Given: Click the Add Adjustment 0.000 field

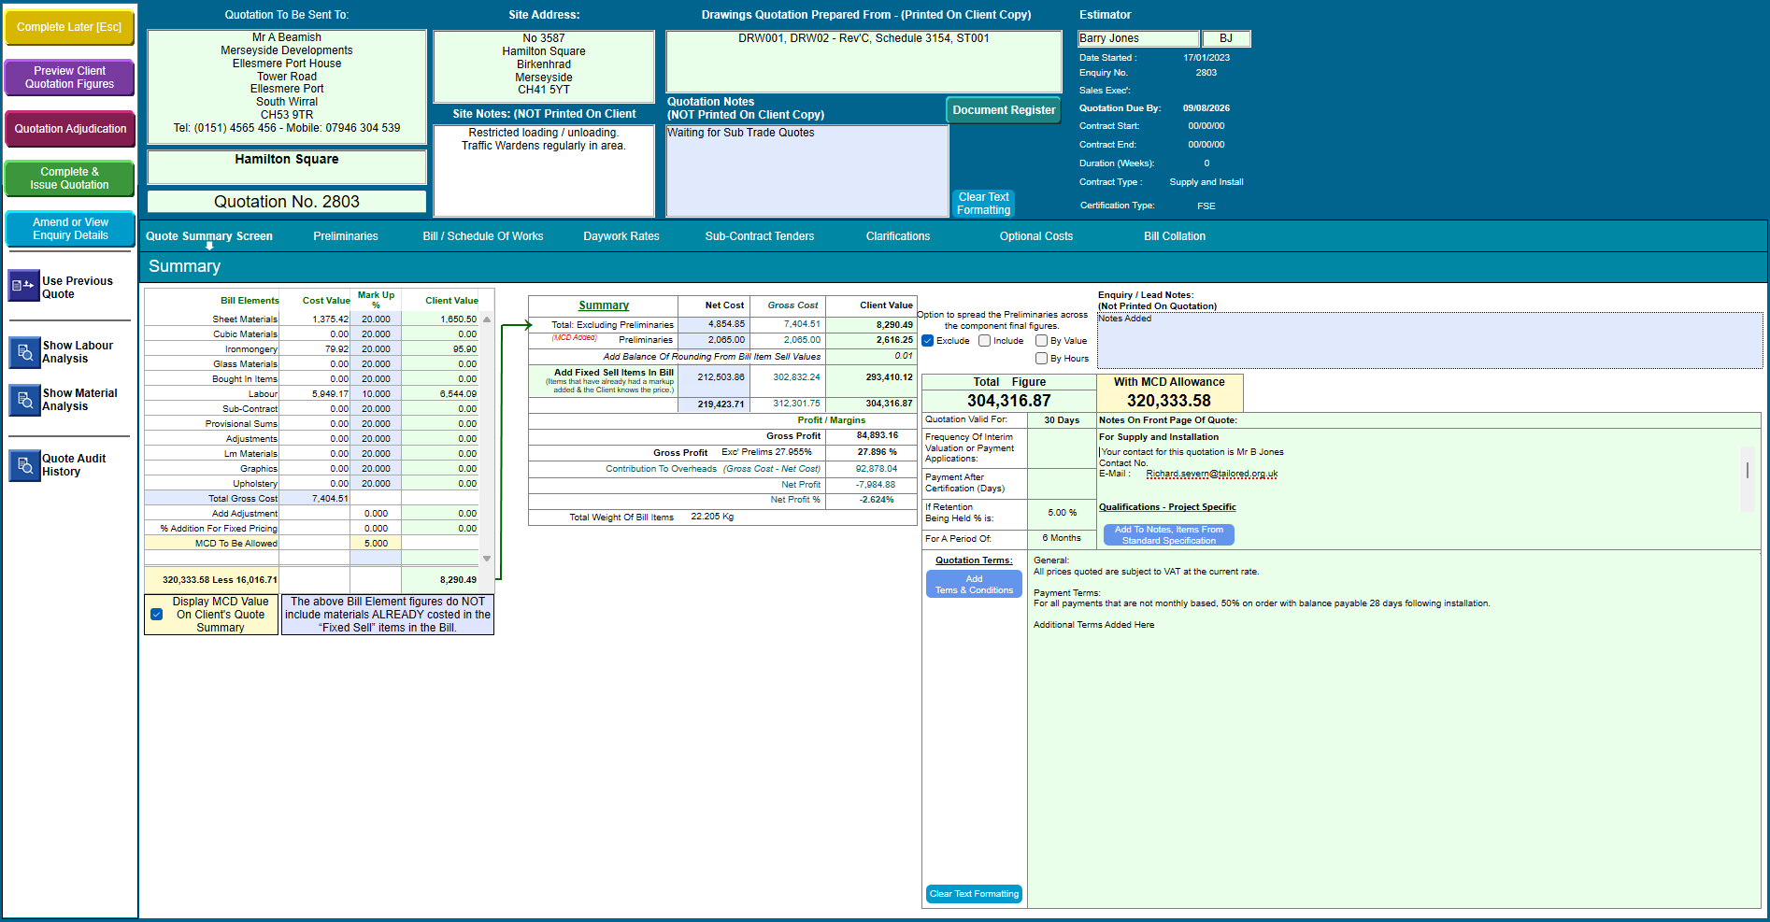Looking at the screenshot, I should coord(376,514).
